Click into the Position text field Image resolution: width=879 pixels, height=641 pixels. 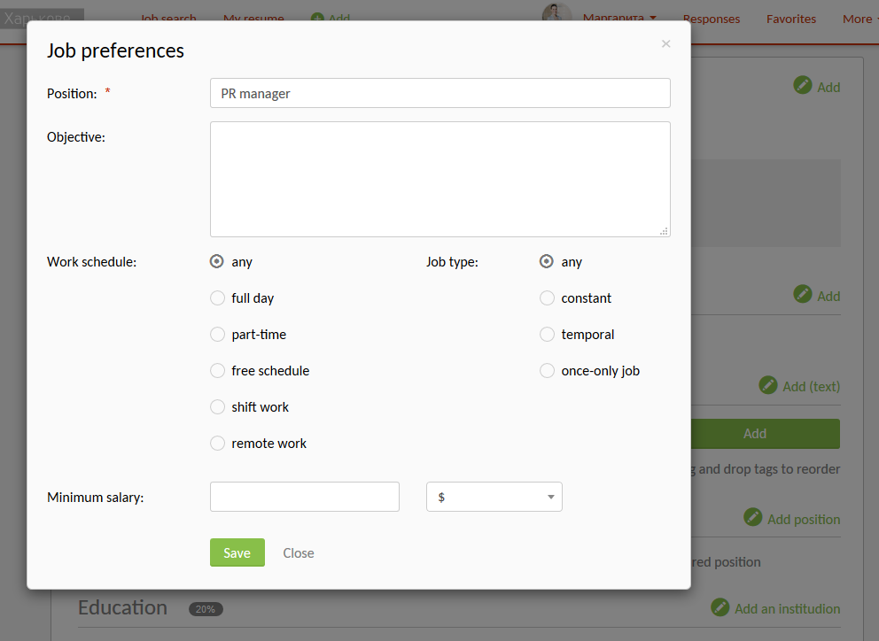439,94
